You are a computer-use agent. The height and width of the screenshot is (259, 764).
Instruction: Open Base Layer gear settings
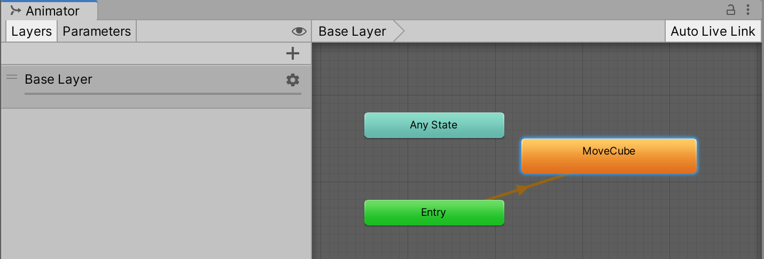pyautogui.click(x=293, y=80)
